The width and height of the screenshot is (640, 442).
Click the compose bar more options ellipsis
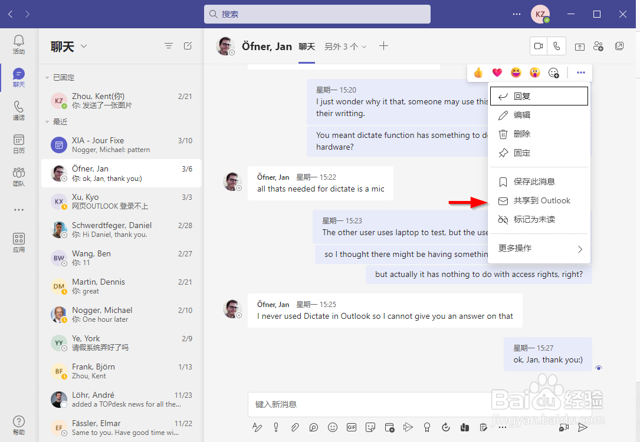(503, 427)
